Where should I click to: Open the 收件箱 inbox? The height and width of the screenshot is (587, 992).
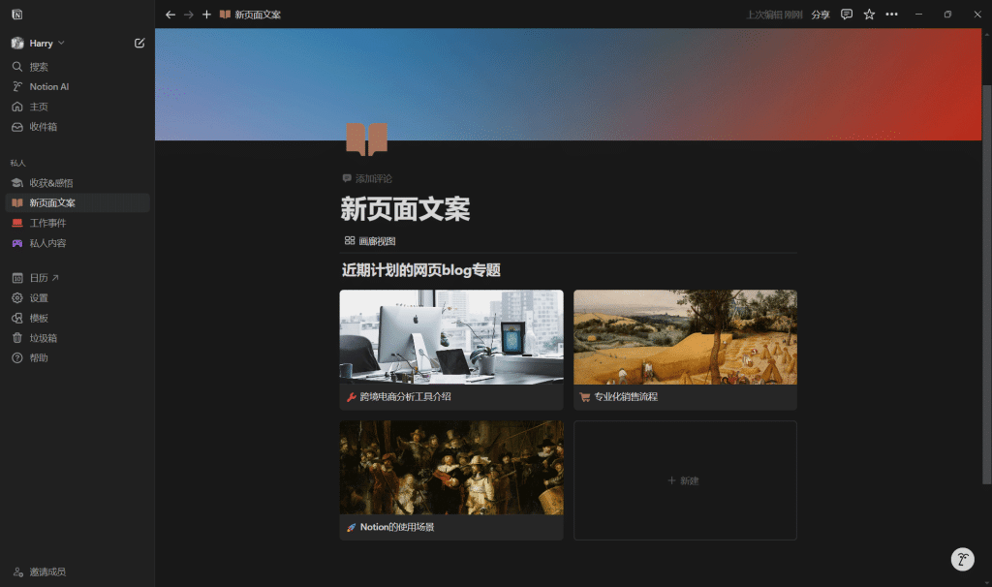(x=77, y=127)
